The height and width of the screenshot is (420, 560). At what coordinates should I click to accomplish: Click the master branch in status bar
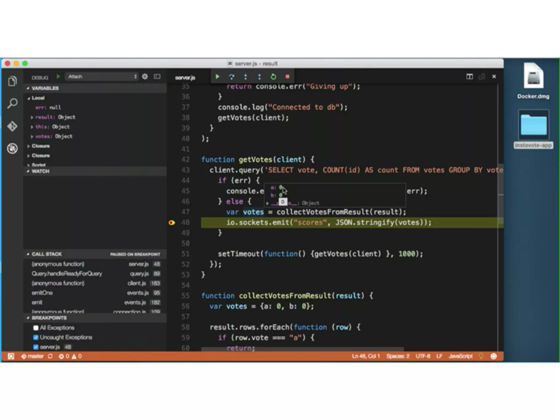point(33,356)
